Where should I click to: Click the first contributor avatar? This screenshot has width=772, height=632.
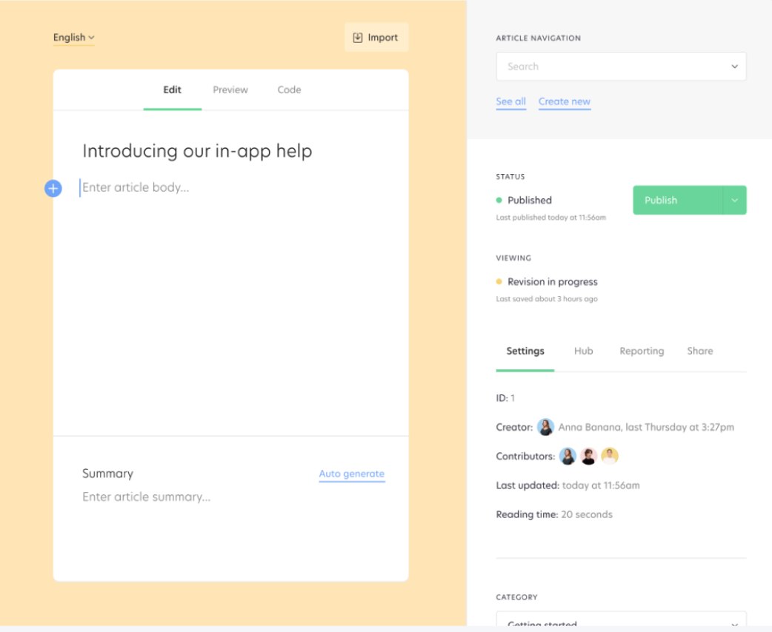pos(568,456)
